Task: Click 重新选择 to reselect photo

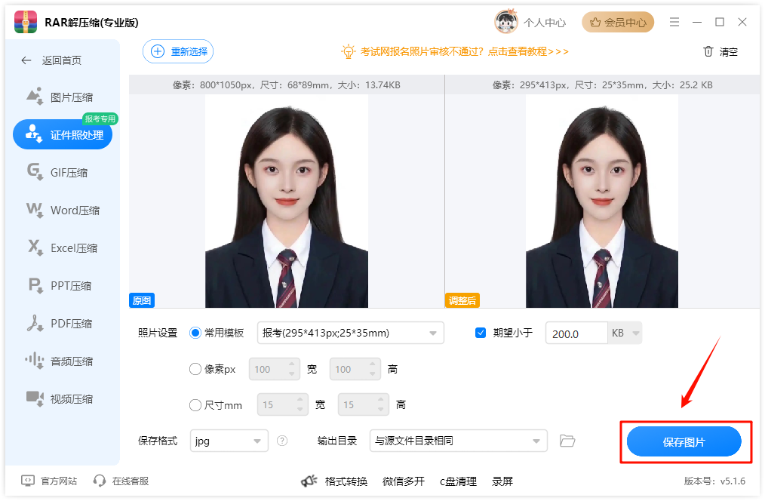Action: (x=178, y=51)
